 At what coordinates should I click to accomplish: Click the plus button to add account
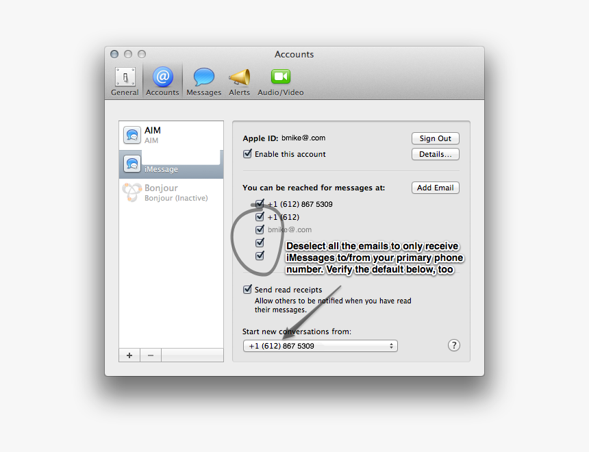(129, 355)
